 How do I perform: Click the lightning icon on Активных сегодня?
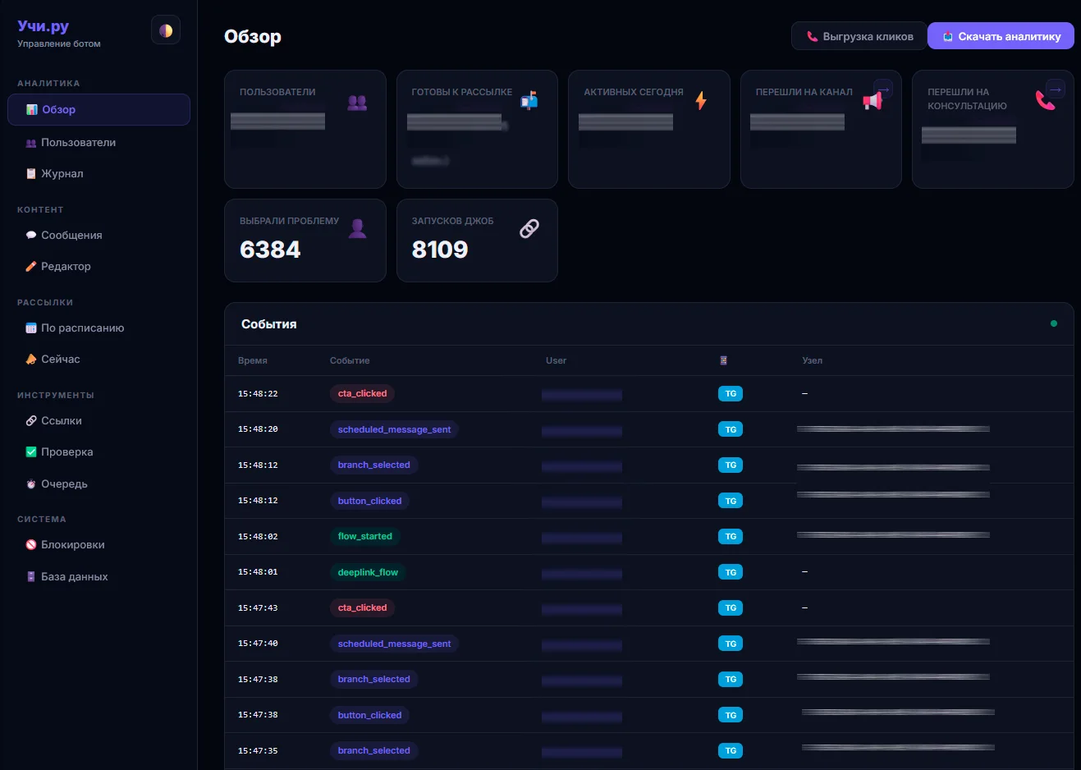point(701,100)
